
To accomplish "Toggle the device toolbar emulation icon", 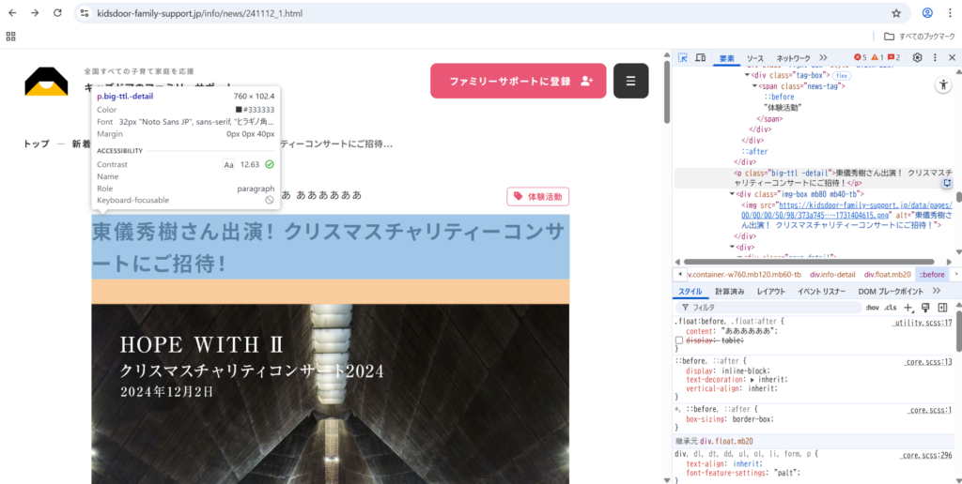I will click(701, 58).
